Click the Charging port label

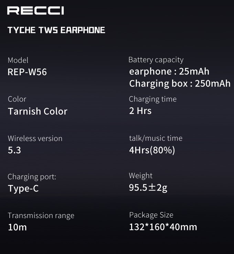pos(32,177)
